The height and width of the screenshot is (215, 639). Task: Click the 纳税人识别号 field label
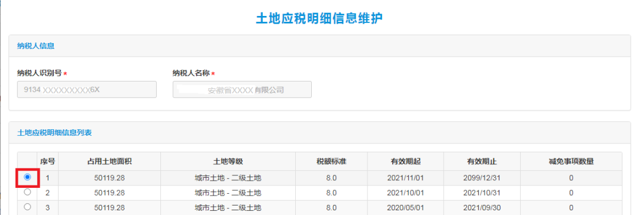click(40, 73)
